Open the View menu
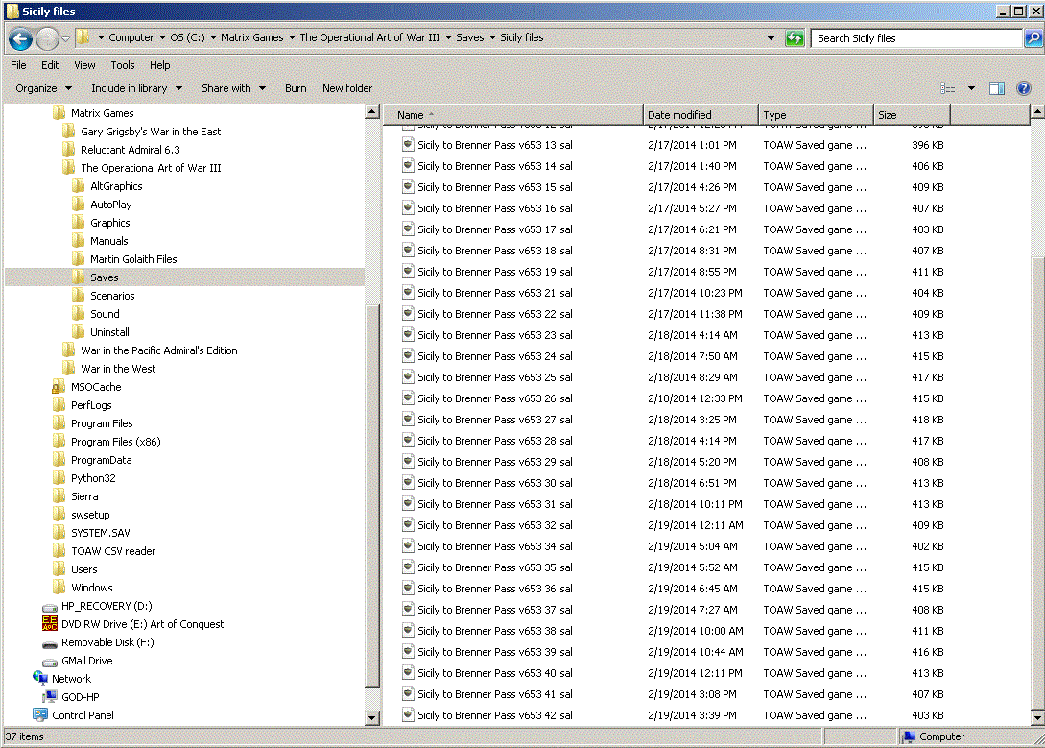Viewport: 1045px width, 748px height. [x=84, y=65]
